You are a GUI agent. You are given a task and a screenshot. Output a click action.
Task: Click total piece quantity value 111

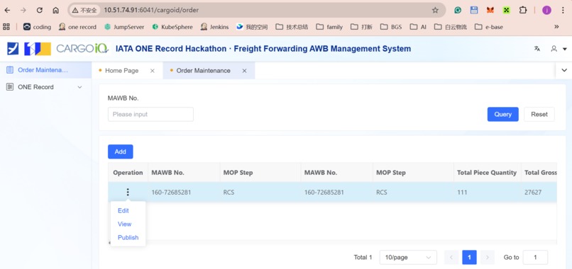(x=462, y=193)
